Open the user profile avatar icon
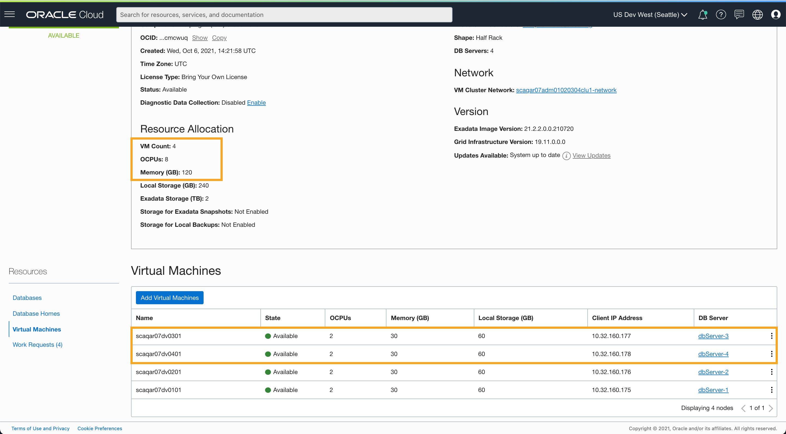The image size is (786, 434). pyautogui.click(x=775, y=15)
